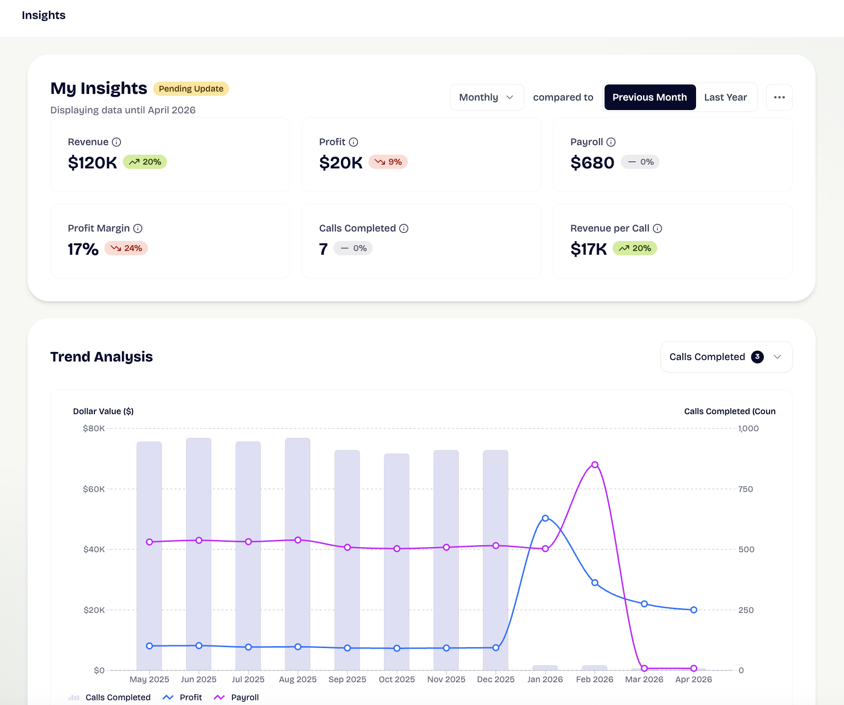This screenshot has width=844, height=705.
Task: Click the $20K profit value
Action: click(341, 163)
